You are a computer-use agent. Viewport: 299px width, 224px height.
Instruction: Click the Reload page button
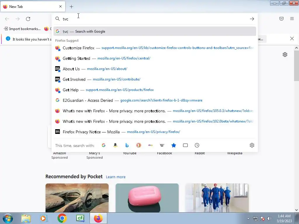pos(28,19)
